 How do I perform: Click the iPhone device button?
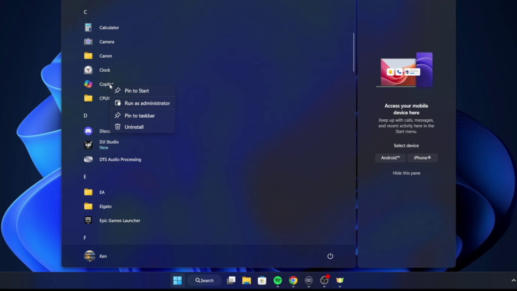[x=423, y=158]
